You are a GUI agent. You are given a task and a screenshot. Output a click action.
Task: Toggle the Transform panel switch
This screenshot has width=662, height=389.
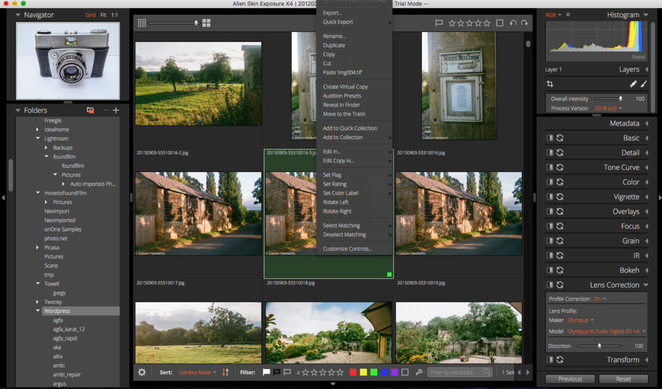pyautogui.click(x=549, y=360)
